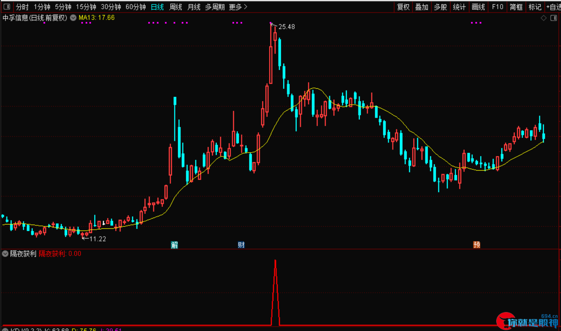Activate the 画线 drawing tool
Screen dimensions: 561x331
pos(479,7)
